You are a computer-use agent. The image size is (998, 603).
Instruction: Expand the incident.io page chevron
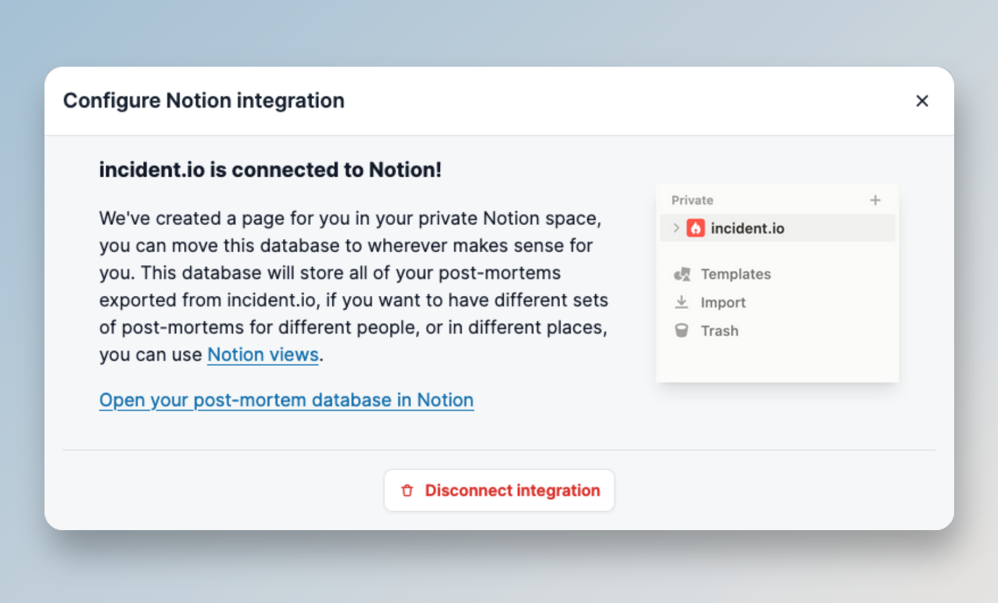(676, 228)
